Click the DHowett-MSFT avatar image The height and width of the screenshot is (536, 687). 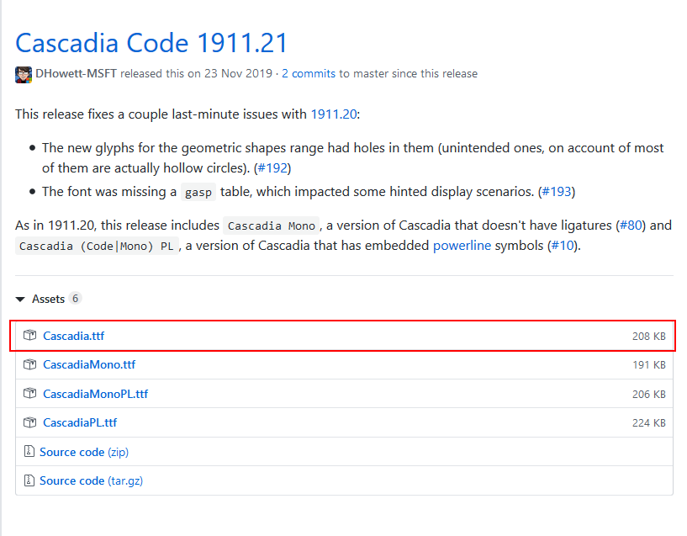tap(23, 74)
